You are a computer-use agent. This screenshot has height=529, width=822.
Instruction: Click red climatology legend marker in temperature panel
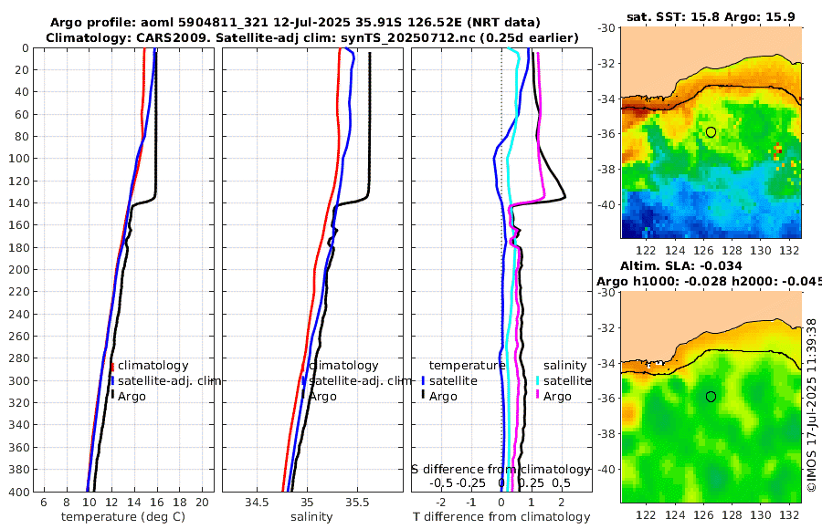click(112, 367)
